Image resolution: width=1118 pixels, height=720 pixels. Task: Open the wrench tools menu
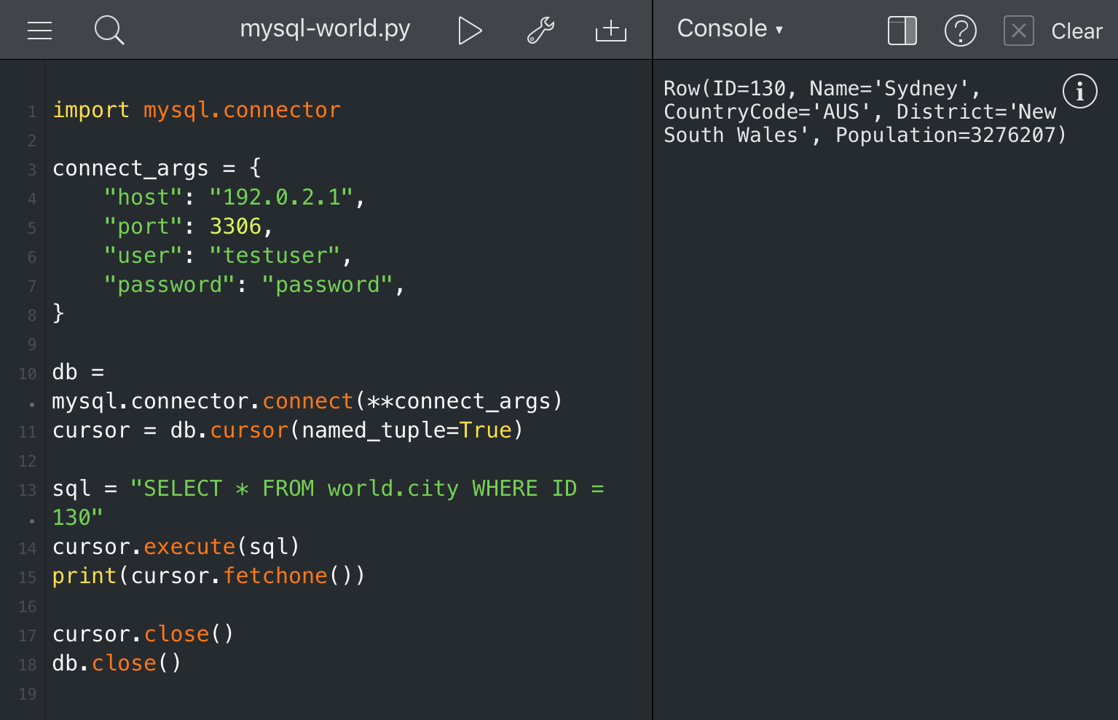tap(540, 31)
